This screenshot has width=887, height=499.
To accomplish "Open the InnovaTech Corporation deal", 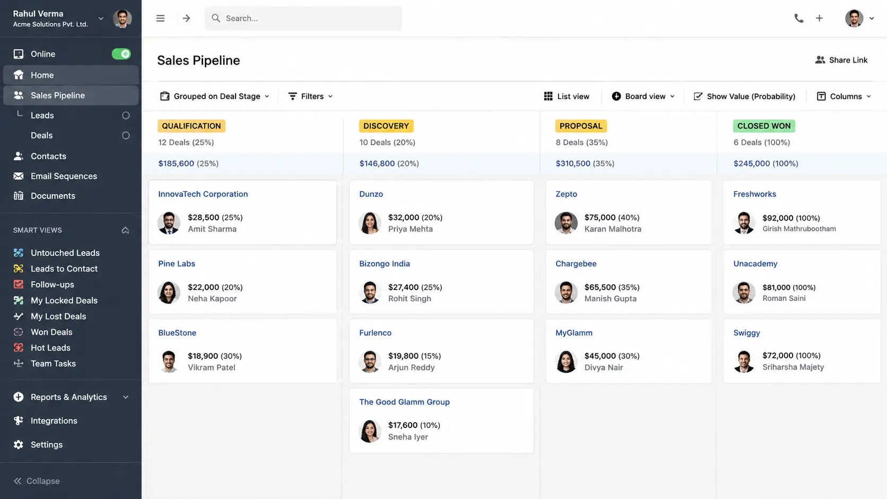I will pos(203,194).
